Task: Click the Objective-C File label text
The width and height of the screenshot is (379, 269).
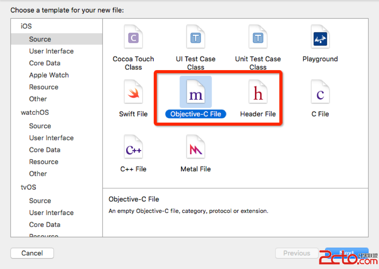Action: tap(195, 114)
